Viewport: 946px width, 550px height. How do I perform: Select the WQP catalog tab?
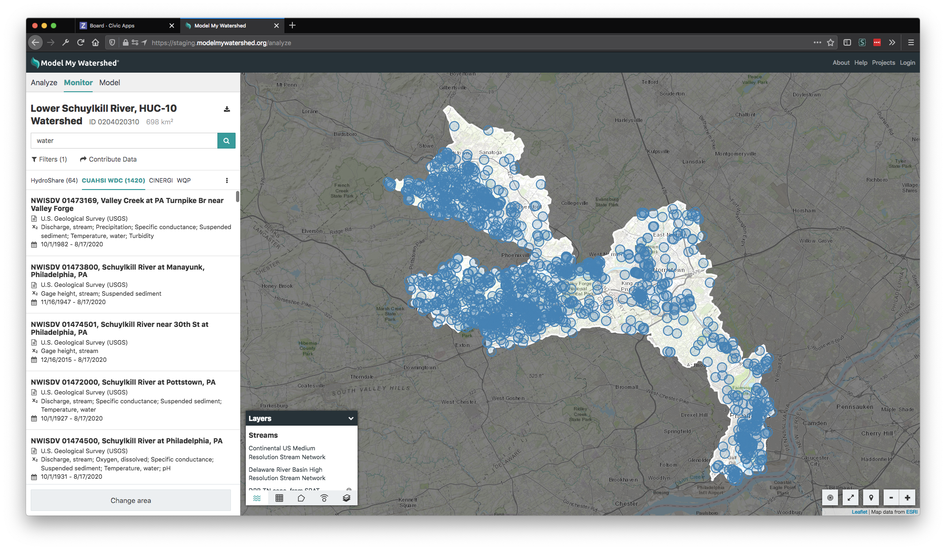pos(184,181)
